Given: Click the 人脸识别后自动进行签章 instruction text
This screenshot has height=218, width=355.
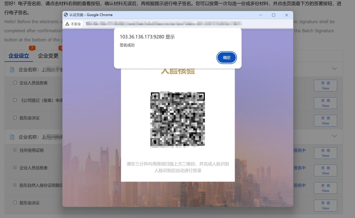Looking at the screenshot, I should [178, 171].
